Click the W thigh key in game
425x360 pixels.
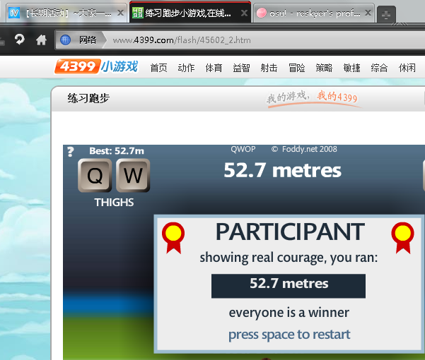point(133,175)
